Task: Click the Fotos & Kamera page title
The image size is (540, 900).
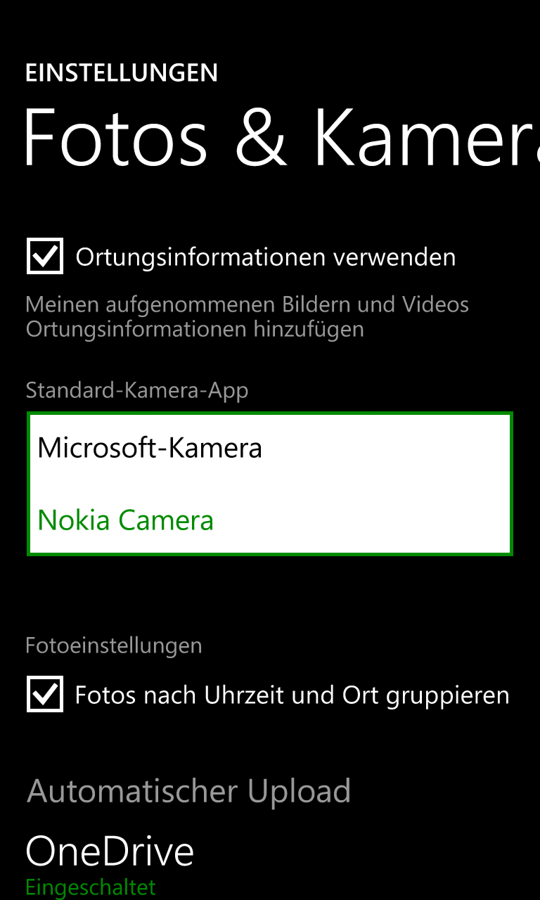Action: click(x=281, y=138)
